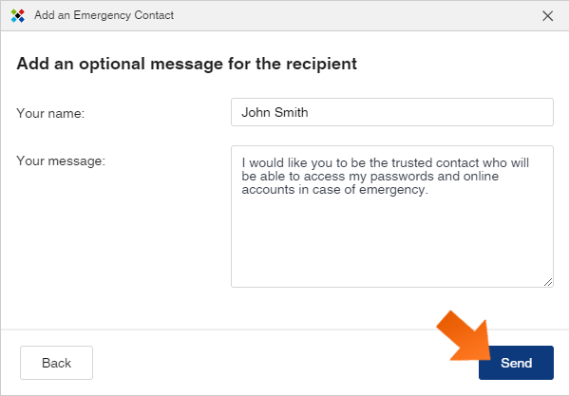Click the Sticky Password logo in title bar
Image resolution: width=569 pixels, height=396 pixels.
click(x=17, y=15)
